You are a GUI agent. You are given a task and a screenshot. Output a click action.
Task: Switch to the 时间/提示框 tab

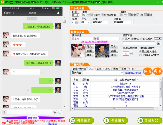(x=79, y=69)
